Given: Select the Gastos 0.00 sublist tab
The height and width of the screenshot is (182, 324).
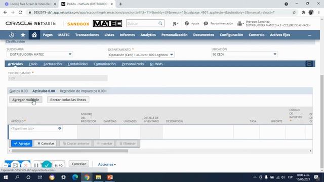Looking at the screenshot, I should (x=18, y=91).
